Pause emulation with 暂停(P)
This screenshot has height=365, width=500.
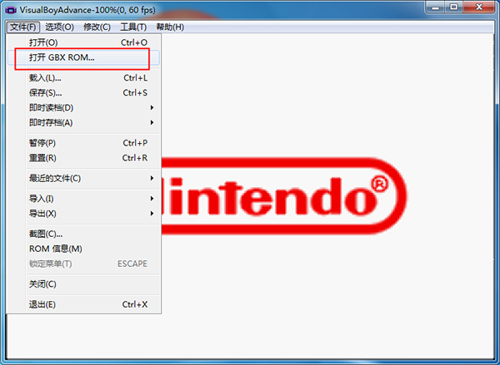click(x=43, y=143)
